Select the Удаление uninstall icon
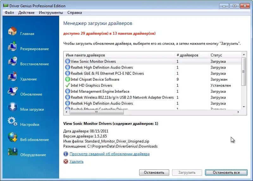This screenshot has height=181, width=253. click(12, 76)
